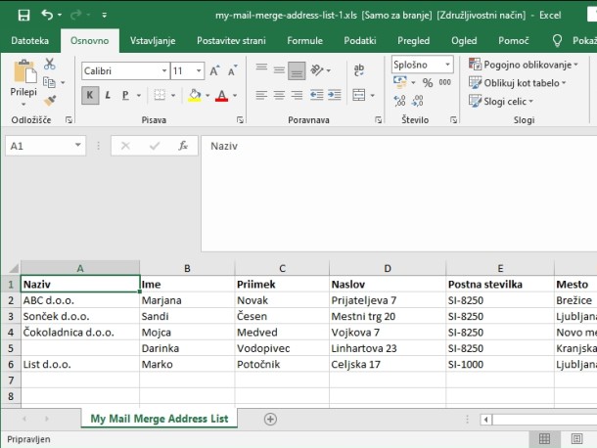Click the Copy icon
This screenshot has height=448, width=597.
(49, 82)
